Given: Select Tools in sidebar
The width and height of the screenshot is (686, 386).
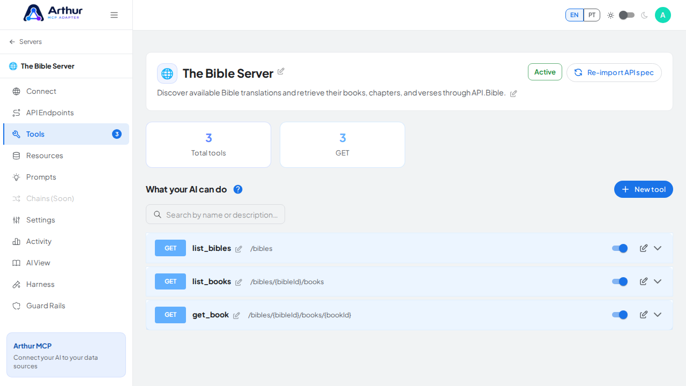Looking at the screenshot, I should click(66, 134).
